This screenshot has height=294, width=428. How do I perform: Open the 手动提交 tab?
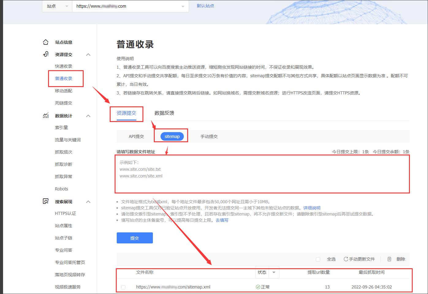(209, 136)
